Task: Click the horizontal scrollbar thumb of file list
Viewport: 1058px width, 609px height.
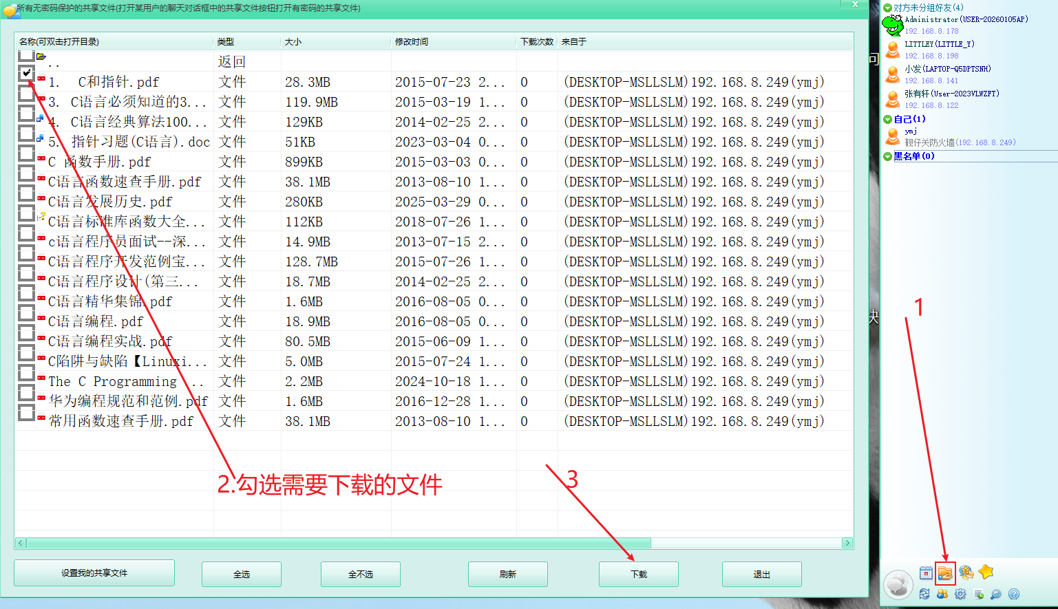Action: coord(339,543)
